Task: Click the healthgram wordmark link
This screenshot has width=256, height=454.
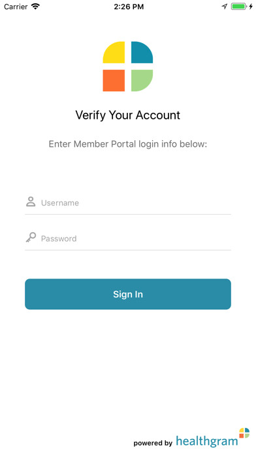Action: click(x=207, y=441)
